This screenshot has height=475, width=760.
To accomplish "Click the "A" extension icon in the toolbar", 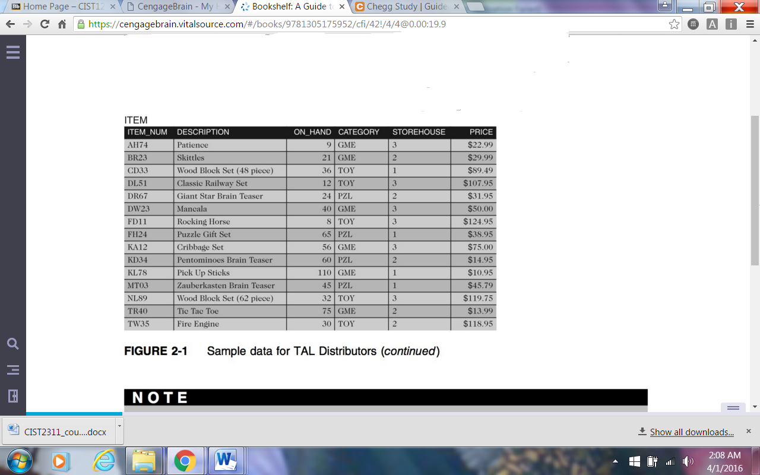I will point(712,24).
